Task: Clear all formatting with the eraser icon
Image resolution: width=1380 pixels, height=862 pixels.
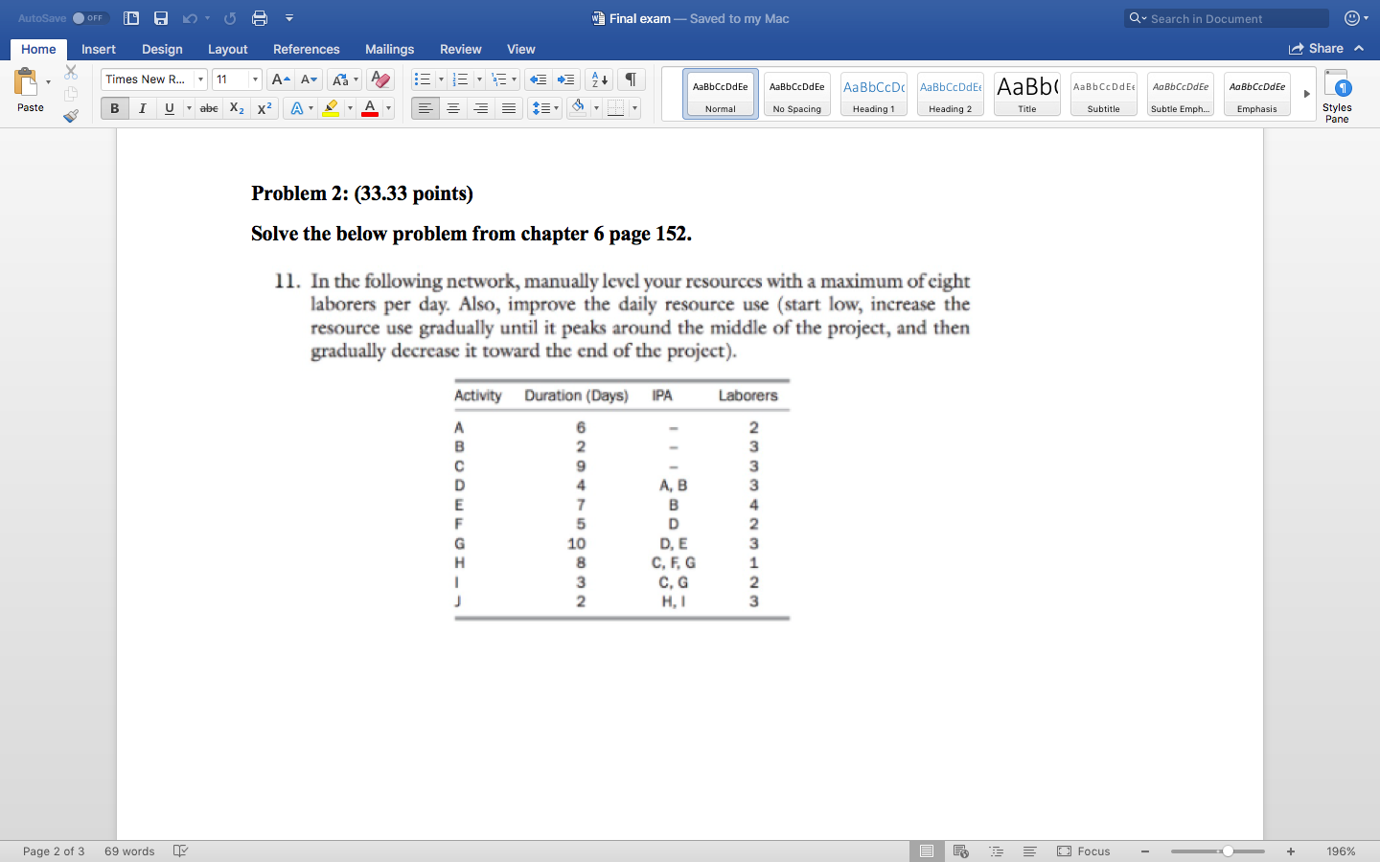Action: (380, 79)
